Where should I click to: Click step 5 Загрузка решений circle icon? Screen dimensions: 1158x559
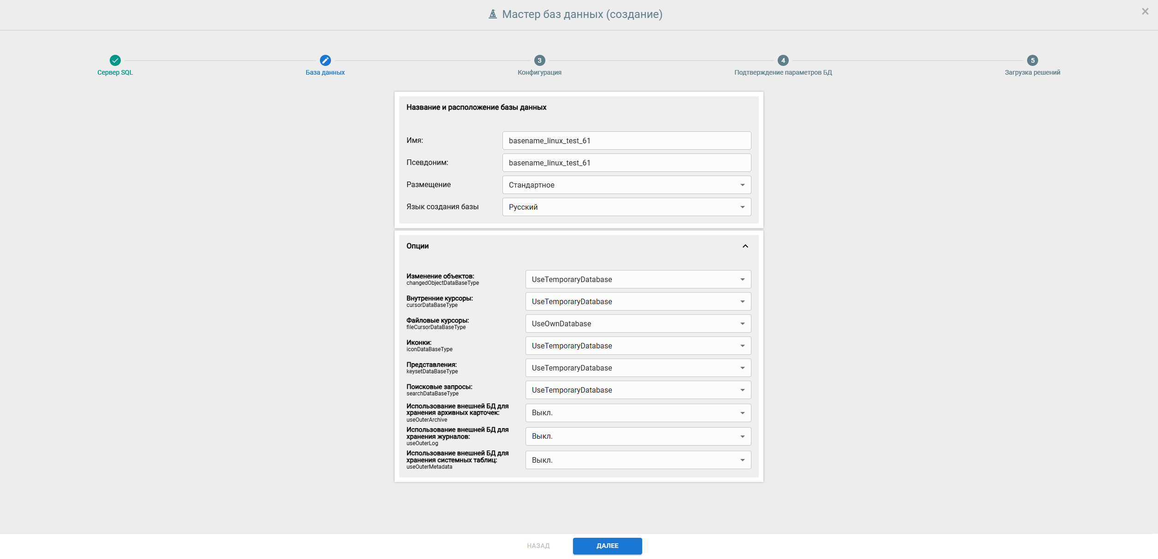pos(1032,60)
